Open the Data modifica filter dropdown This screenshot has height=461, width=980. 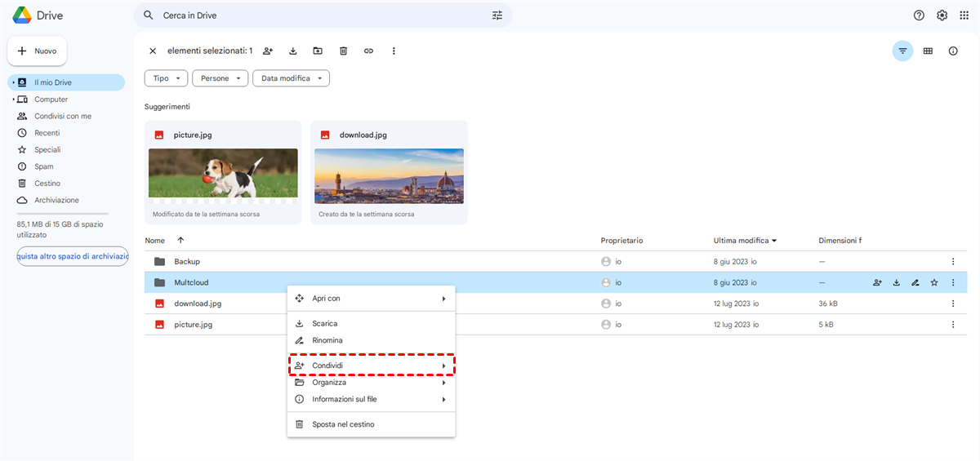click(x=292, y=78)
